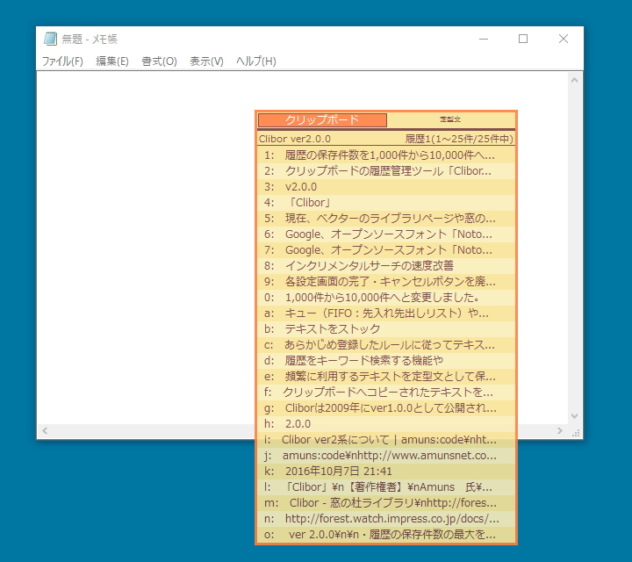Select history item d: 履歴をキーワード検索する機能や

pyautogui.click(x=386, y=360)
